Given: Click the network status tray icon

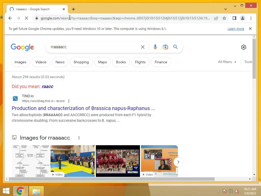Looking at the screenshot, I should click(231, 191).
